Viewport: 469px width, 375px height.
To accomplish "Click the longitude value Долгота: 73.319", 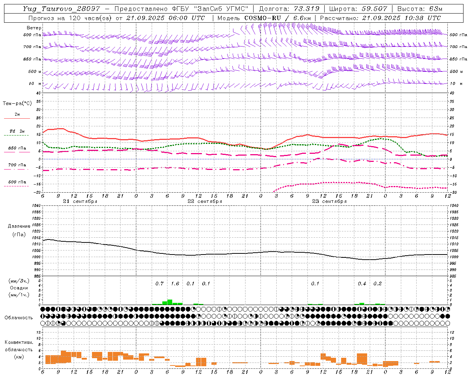I will click(289, 9).
